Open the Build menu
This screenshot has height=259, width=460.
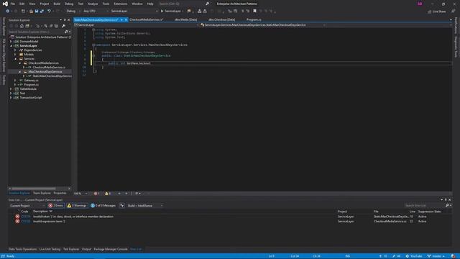[x=57, y=4]
